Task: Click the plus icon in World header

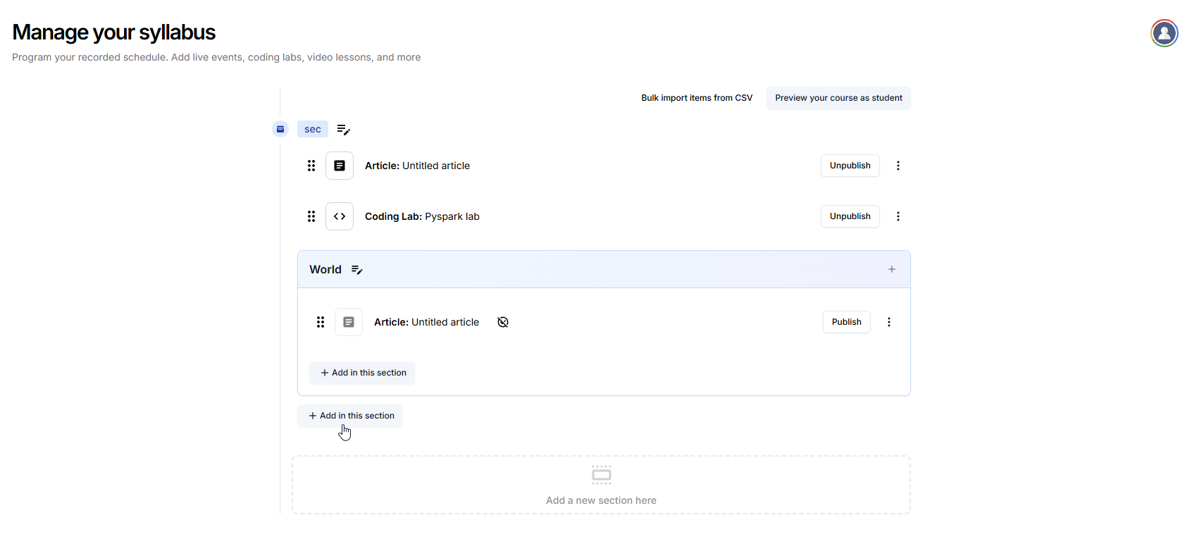Action: [891, 269]
